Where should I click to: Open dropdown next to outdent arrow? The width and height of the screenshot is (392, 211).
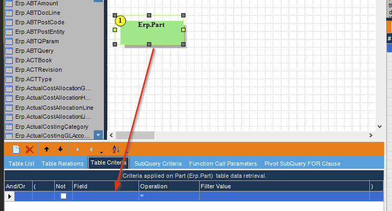coord(101,152)
